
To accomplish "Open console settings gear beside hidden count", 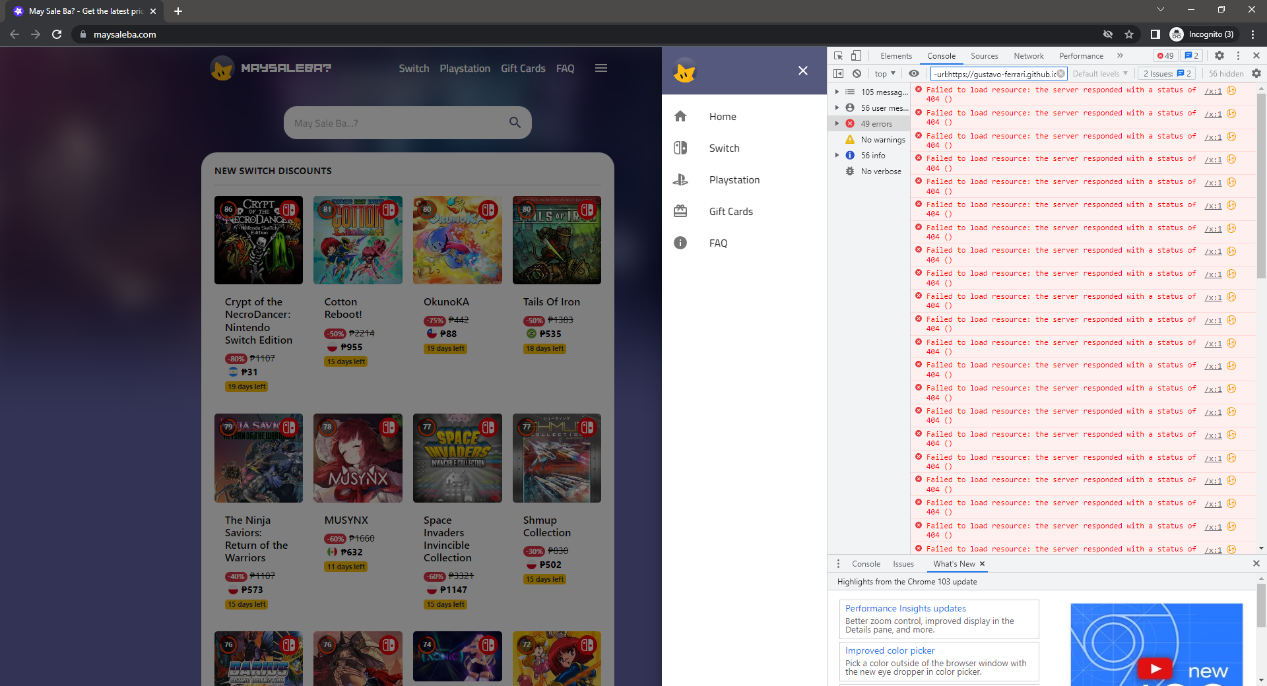I will click(x=1256, y=74).
